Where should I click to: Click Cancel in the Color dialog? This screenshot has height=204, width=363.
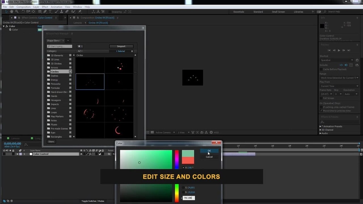209,157
